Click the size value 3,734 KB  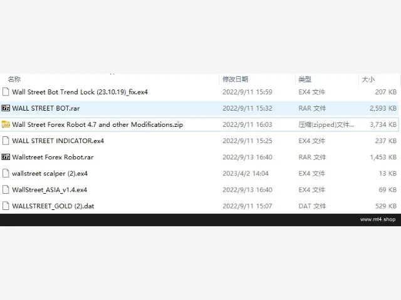(x=383, y=125)
